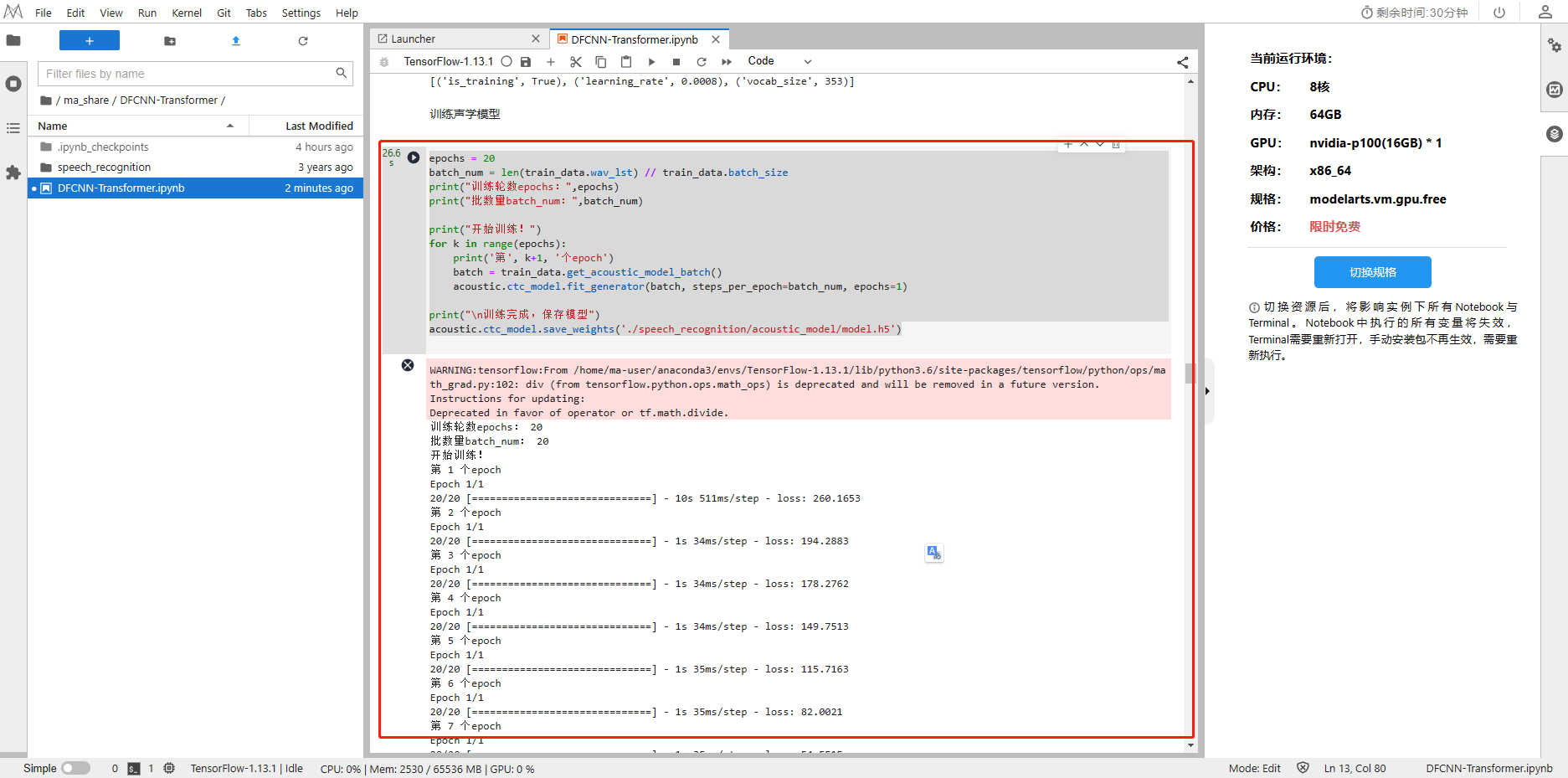
Task: Click the kernel chip icon in status bar
Action: [x=169, y=768]
